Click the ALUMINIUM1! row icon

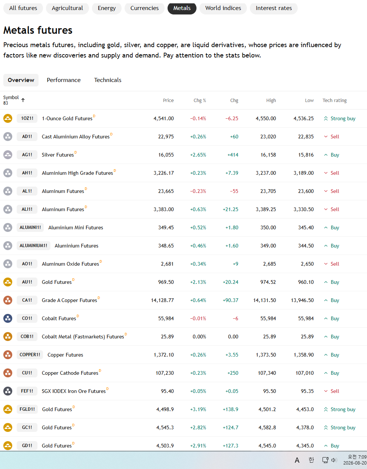pyautogui.click(x=8, y=246)
